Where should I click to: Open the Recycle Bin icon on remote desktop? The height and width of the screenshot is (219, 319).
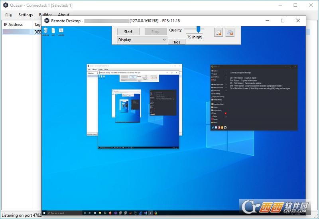click(45, 32)
